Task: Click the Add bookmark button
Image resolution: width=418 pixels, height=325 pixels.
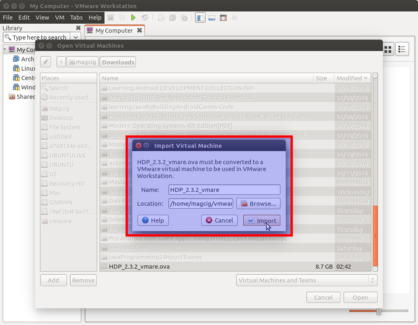Action: click(53, 280)
